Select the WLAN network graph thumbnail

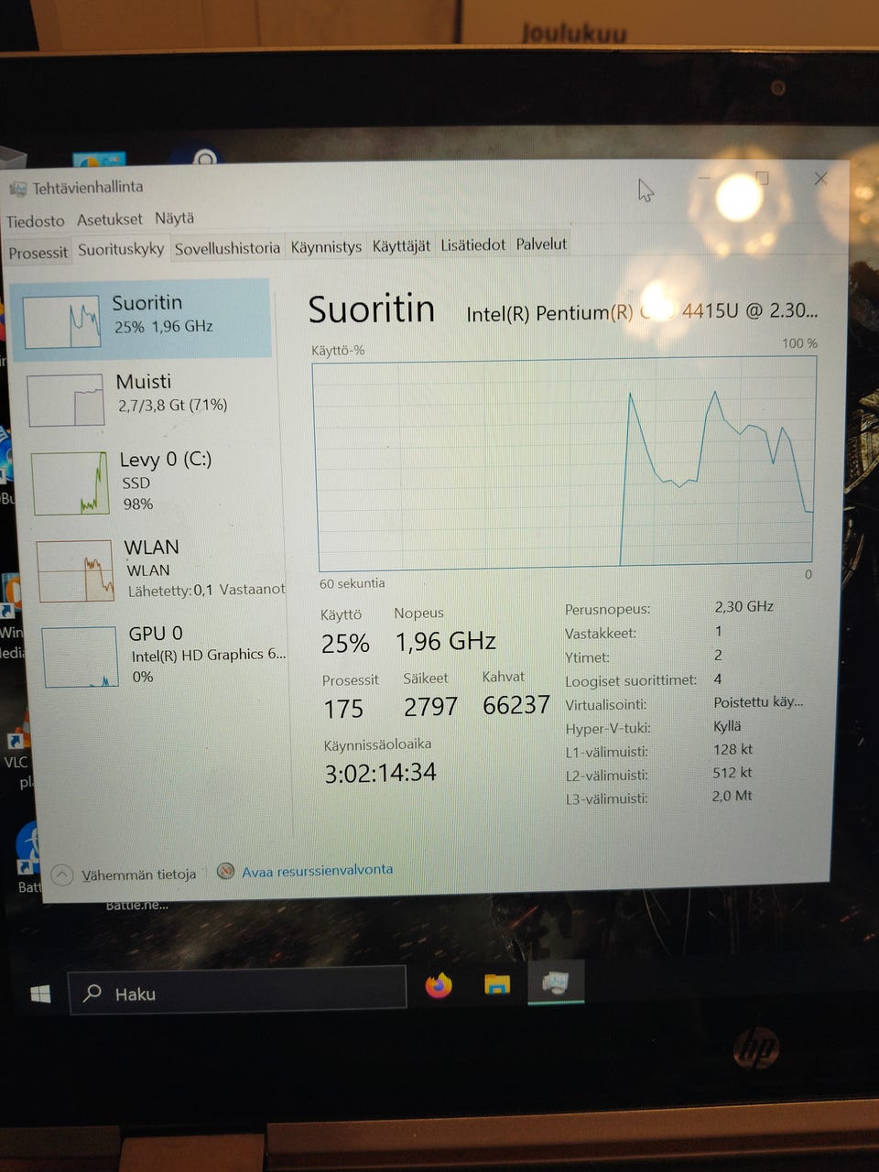(75, 570)
